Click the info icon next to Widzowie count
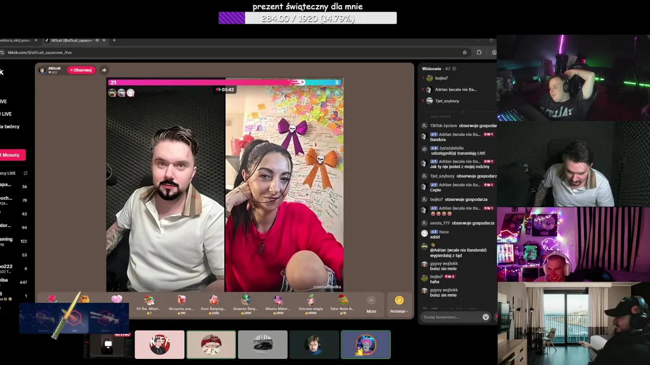650x365 pixels. 454,68
